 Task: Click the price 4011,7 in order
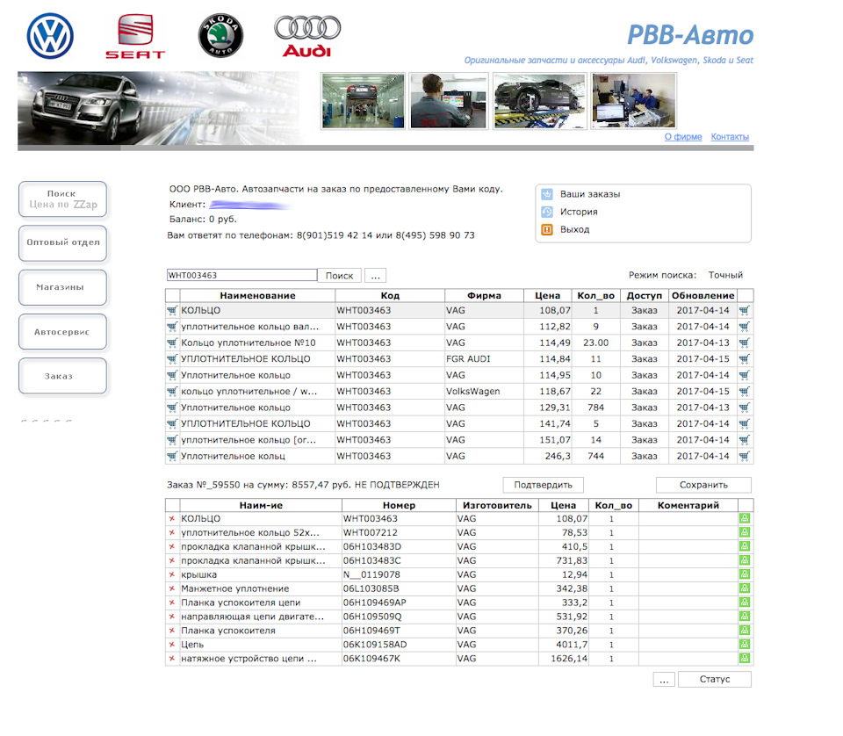coord(564,645)
